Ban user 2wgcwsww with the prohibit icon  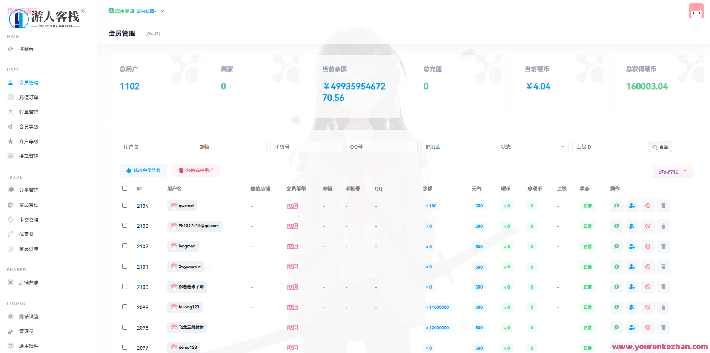click(x=648, y=267)
